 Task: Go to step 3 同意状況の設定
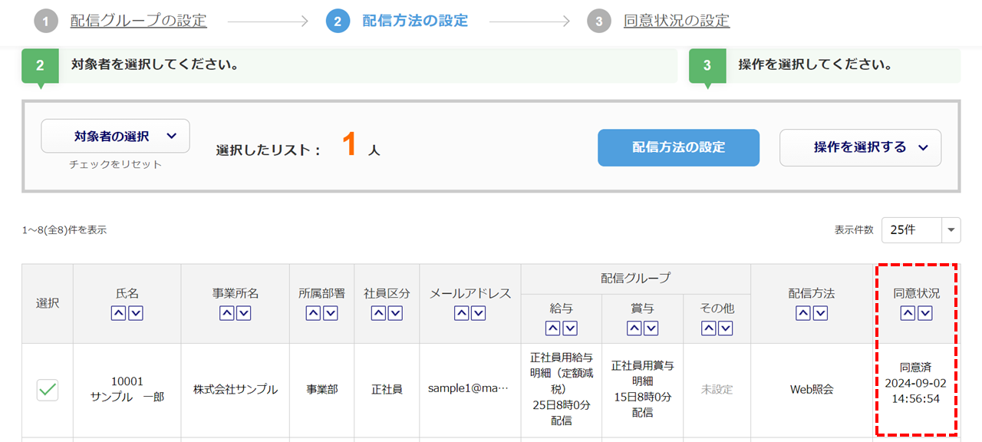(x=677, y=21)
